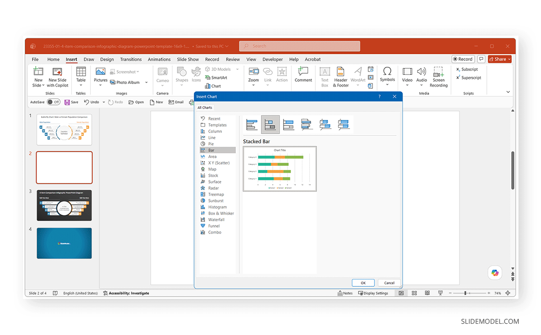Select the 3-D 100% Stacked Bar icon
541x335 pixels.
tap(344, 124)
